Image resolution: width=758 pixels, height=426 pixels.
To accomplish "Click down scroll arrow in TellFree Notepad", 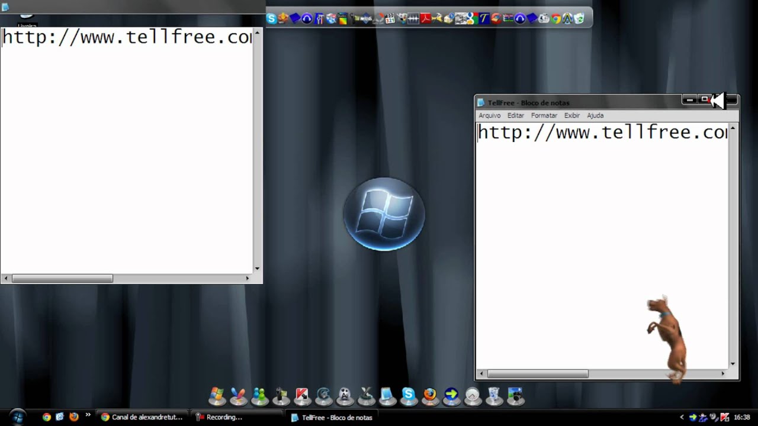I will point(733,364).
